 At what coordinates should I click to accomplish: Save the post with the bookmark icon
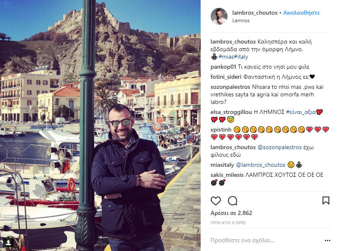pyautogui.click(x=326, y=201)
